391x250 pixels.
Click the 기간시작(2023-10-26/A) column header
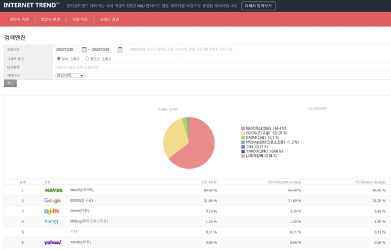tap(284, 182)
